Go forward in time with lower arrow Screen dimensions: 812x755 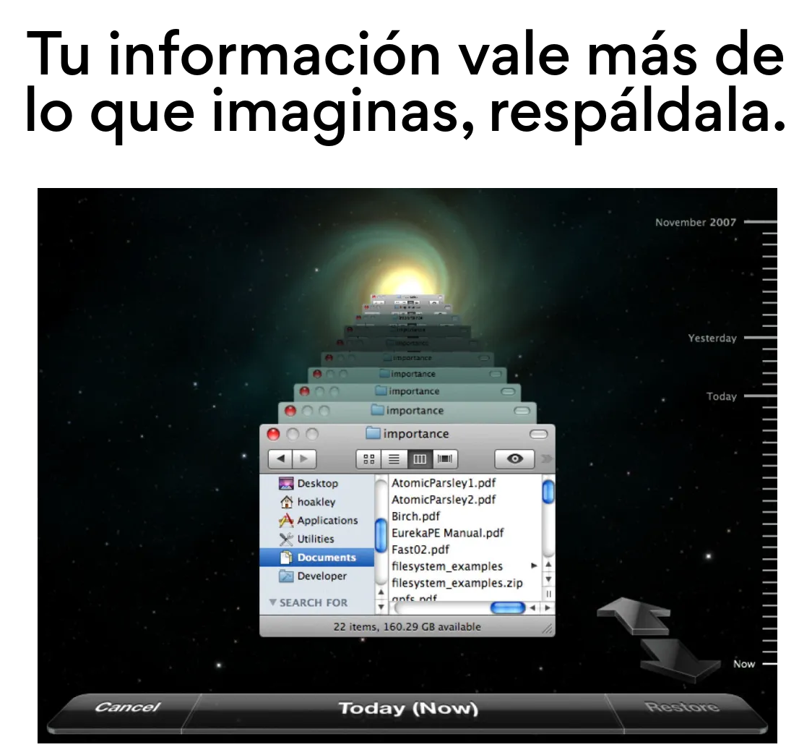pos(679,660)
